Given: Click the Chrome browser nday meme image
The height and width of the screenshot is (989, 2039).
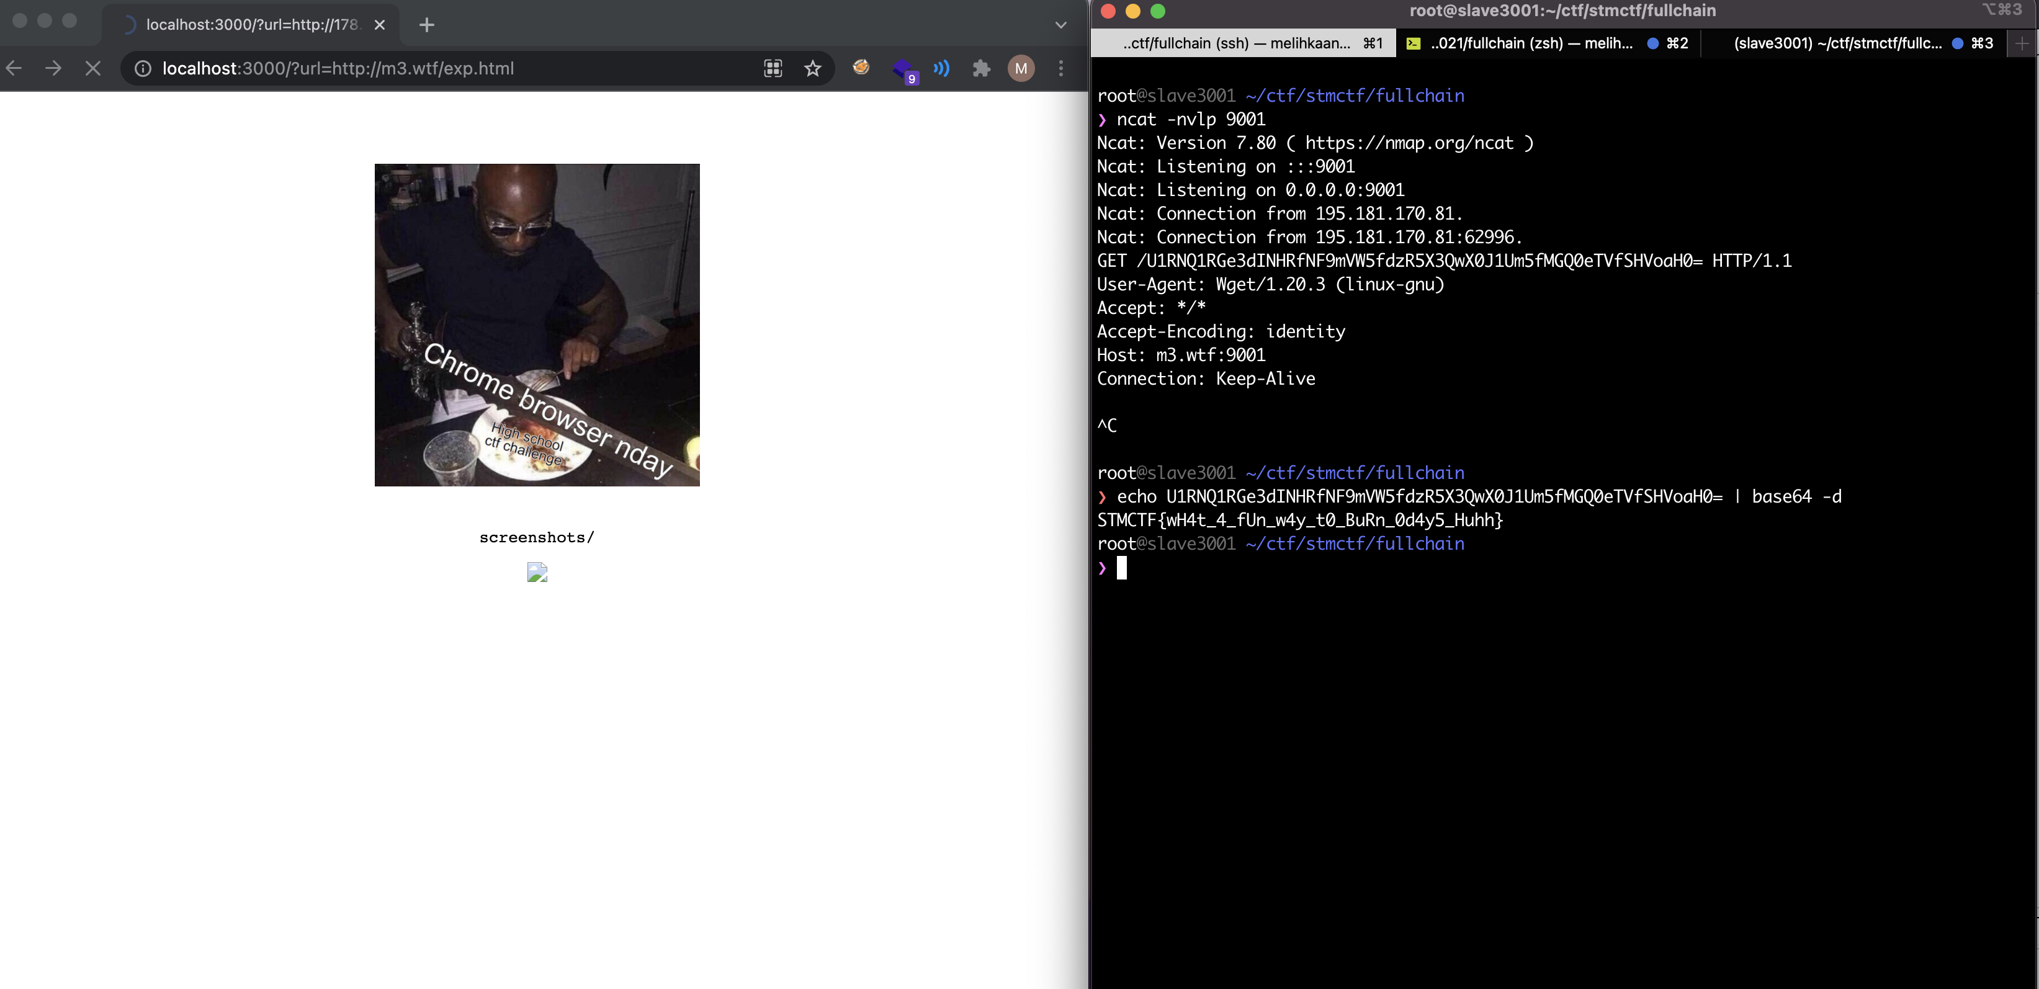Looking at the screenshot, I should point(537,325).
